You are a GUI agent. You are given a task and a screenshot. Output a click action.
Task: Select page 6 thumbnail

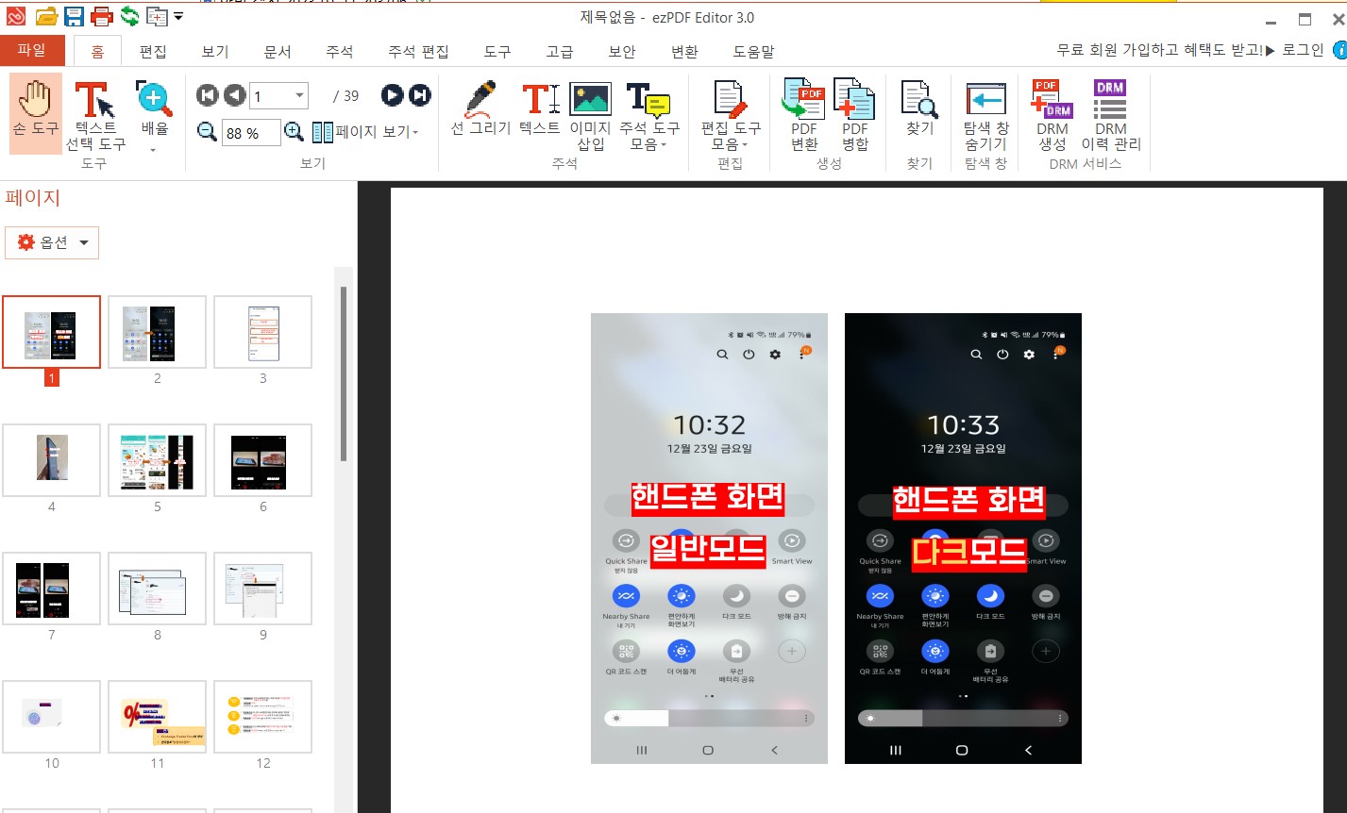(262, 460)
